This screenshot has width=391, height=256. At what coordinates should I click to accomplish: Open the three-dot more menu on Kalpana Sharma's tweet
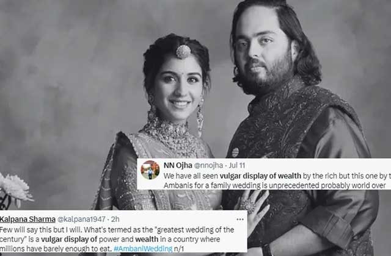240,219
